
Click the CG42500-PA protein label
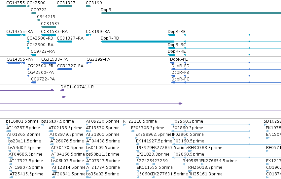click(41, 73)
